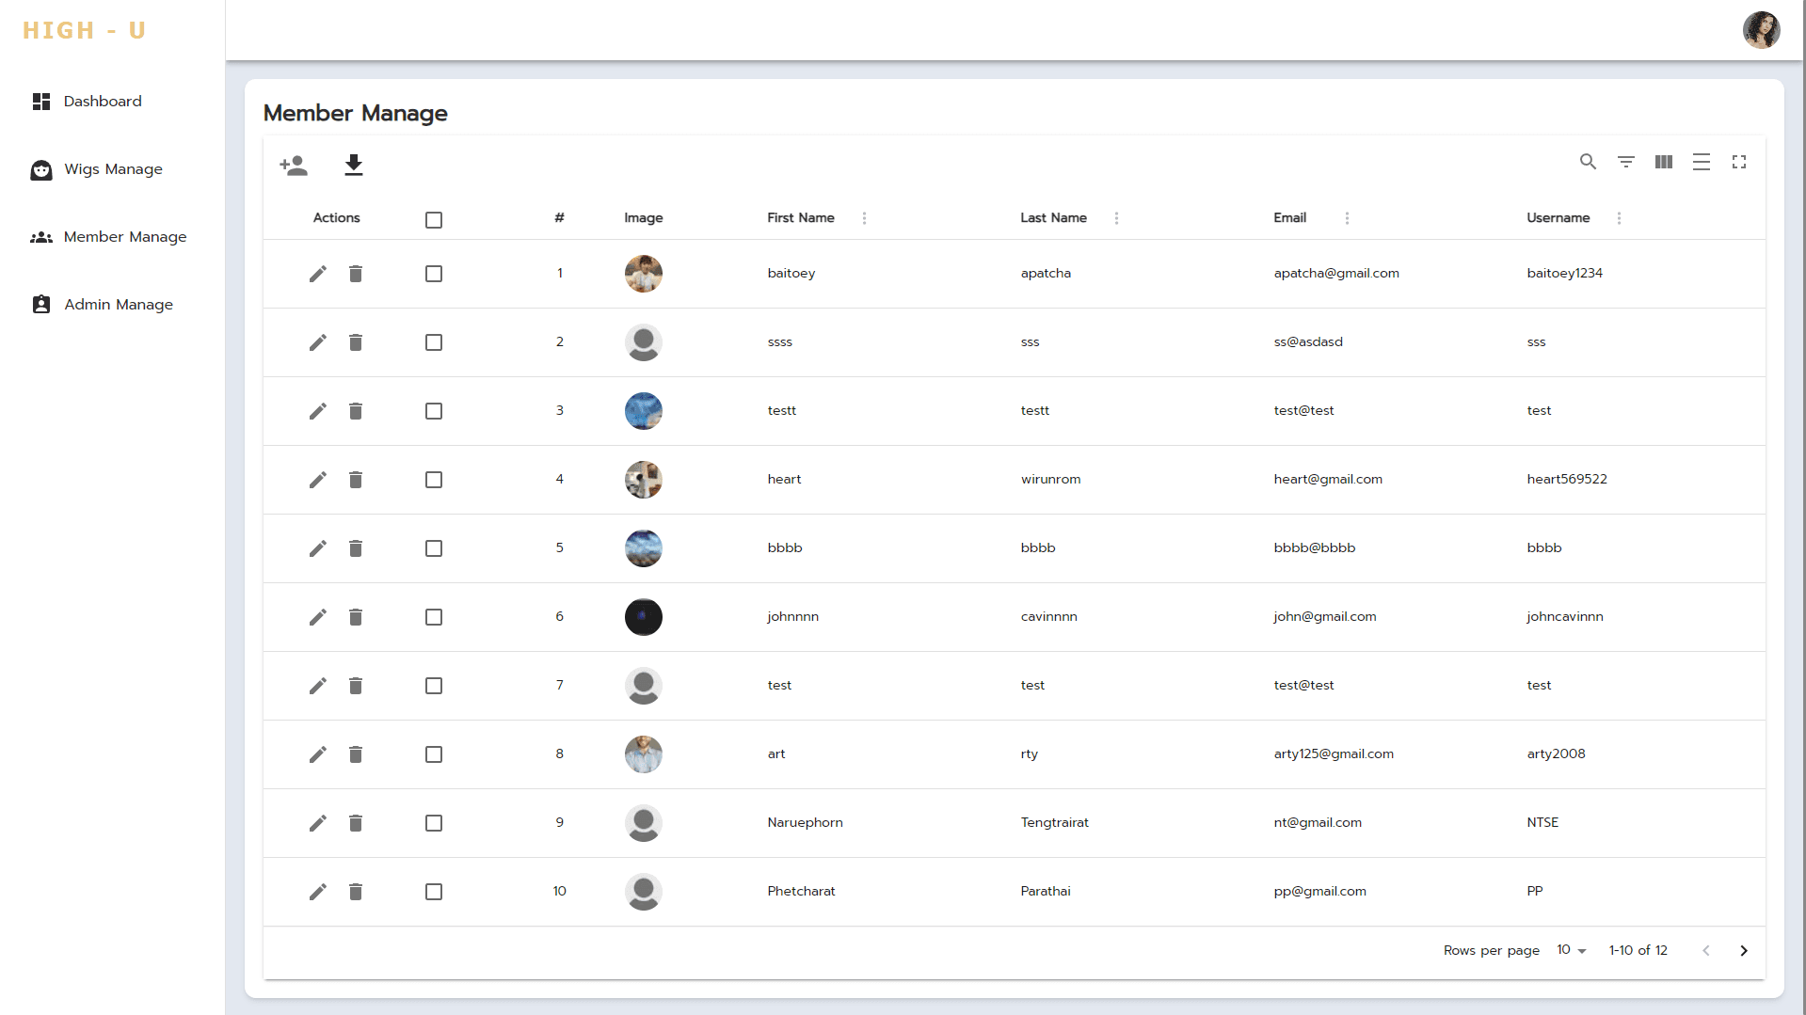Edit member testt in row 3
1806x1015 pixels.
click(x=318, y=411)
